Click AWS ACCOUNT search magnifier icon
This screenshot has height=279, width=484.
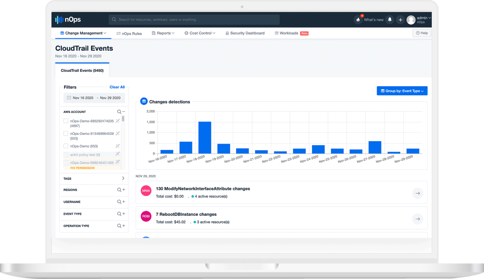pos(119,112)
